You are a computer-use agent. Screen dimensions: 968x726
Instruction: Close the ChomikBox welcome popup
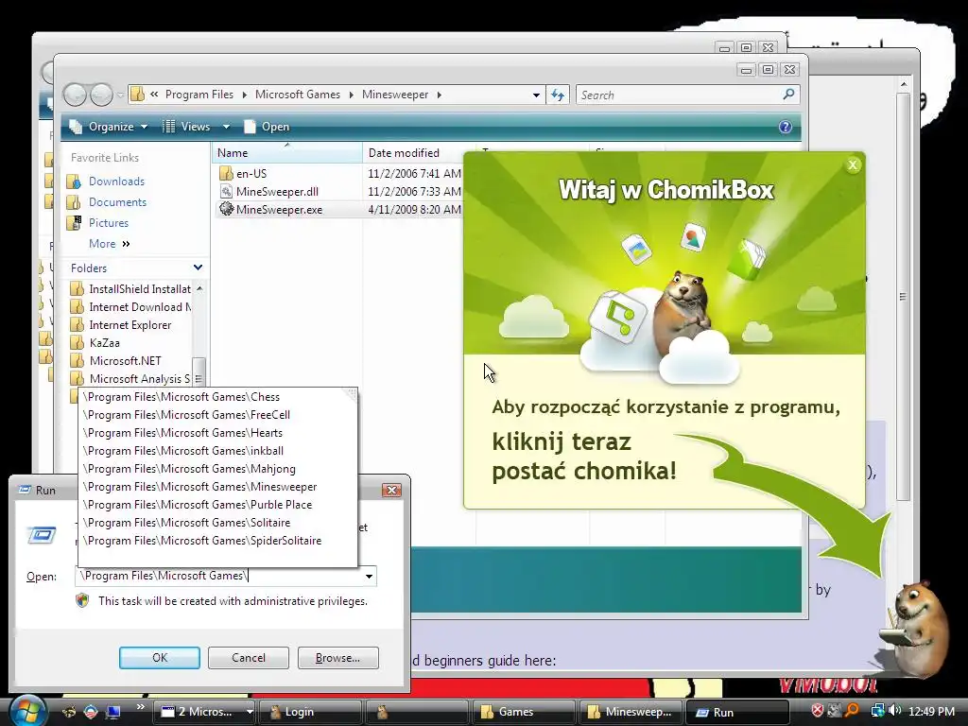click(853, 164)
